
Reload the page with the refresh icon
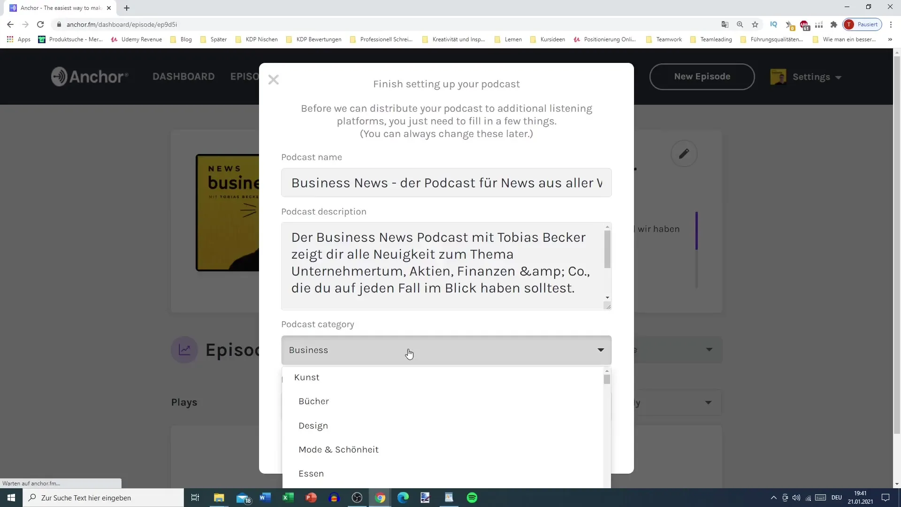[40, 24]
